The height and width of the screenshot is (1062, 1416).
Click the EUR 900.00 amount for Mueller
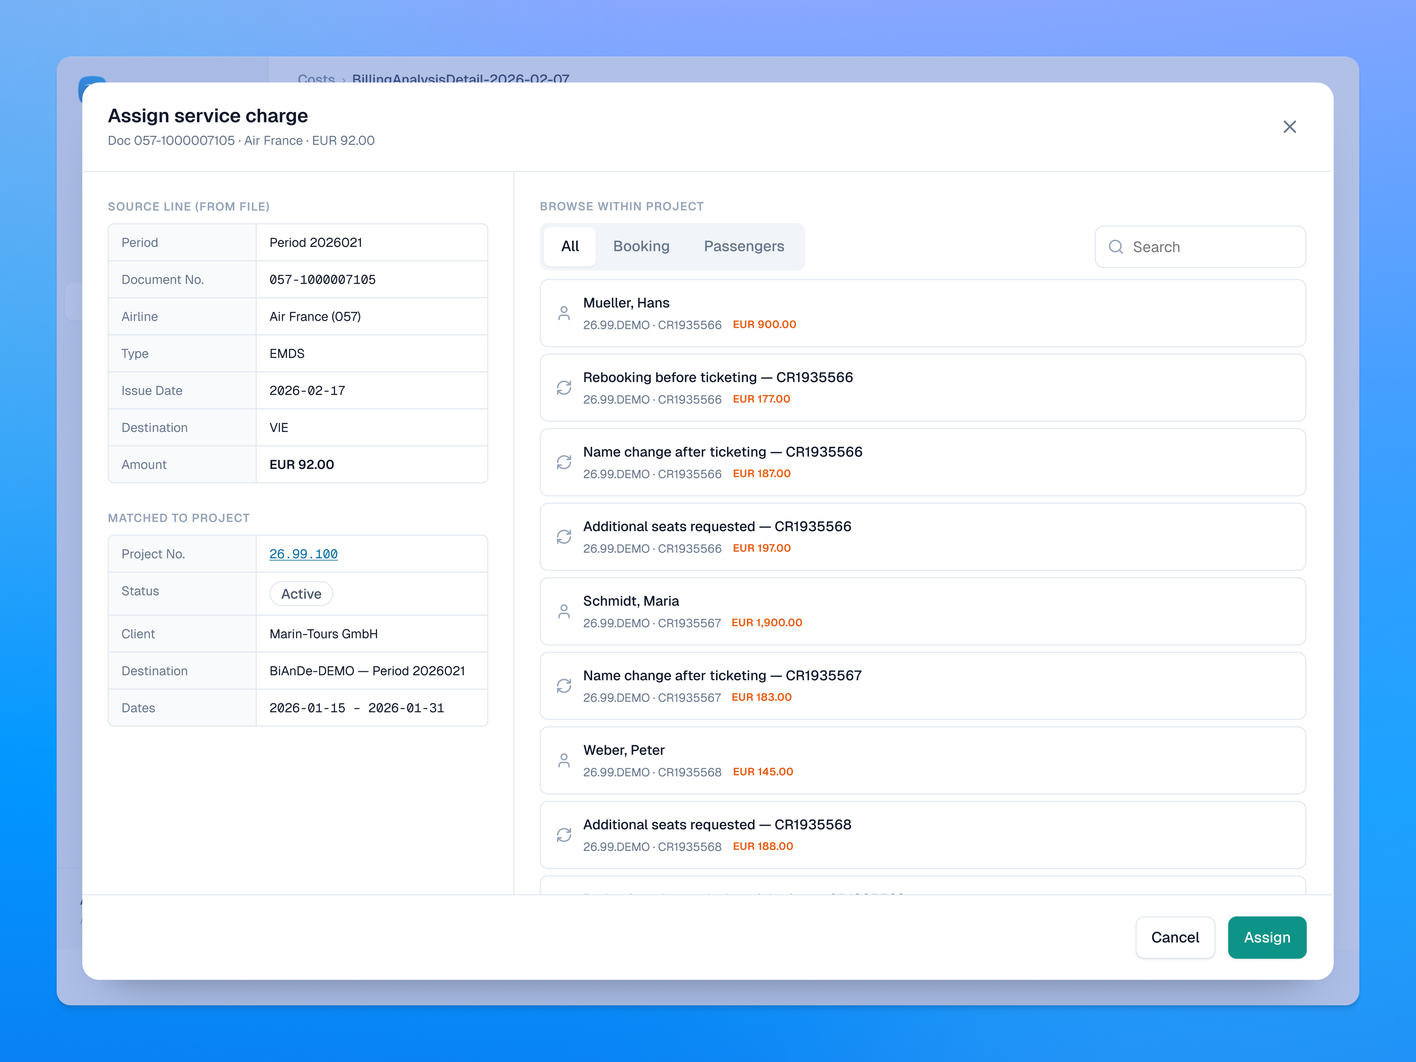(764, 324)
